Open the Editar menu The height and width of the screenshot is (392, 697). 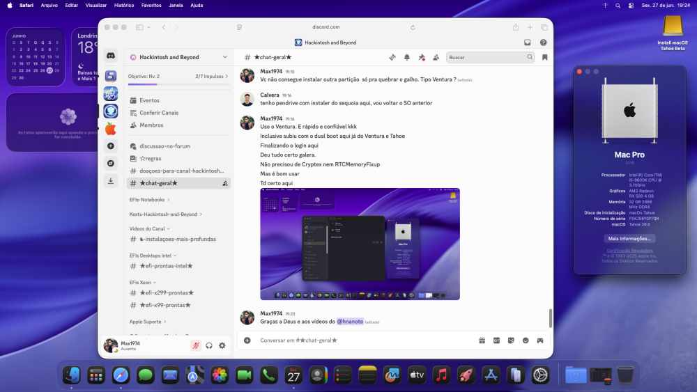tap(72, 6)
